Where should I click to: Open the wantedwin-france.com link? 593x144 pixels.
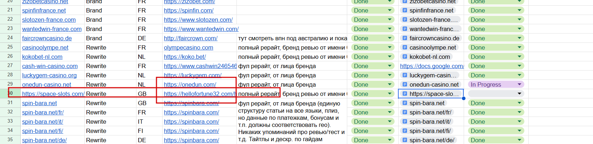52,29
